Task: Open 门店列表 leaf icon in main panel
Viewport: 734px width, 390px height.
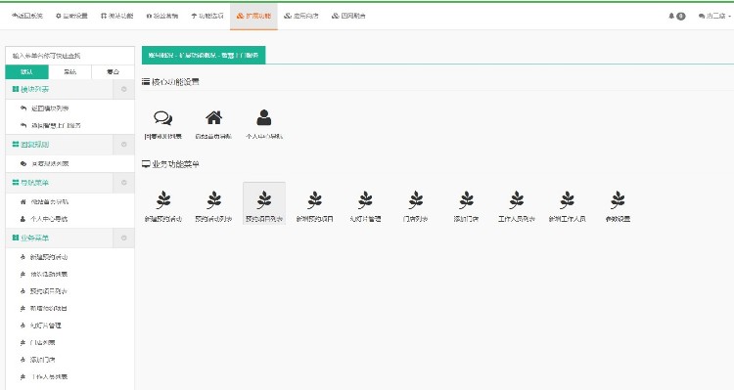Action: [x=416, y=200]
